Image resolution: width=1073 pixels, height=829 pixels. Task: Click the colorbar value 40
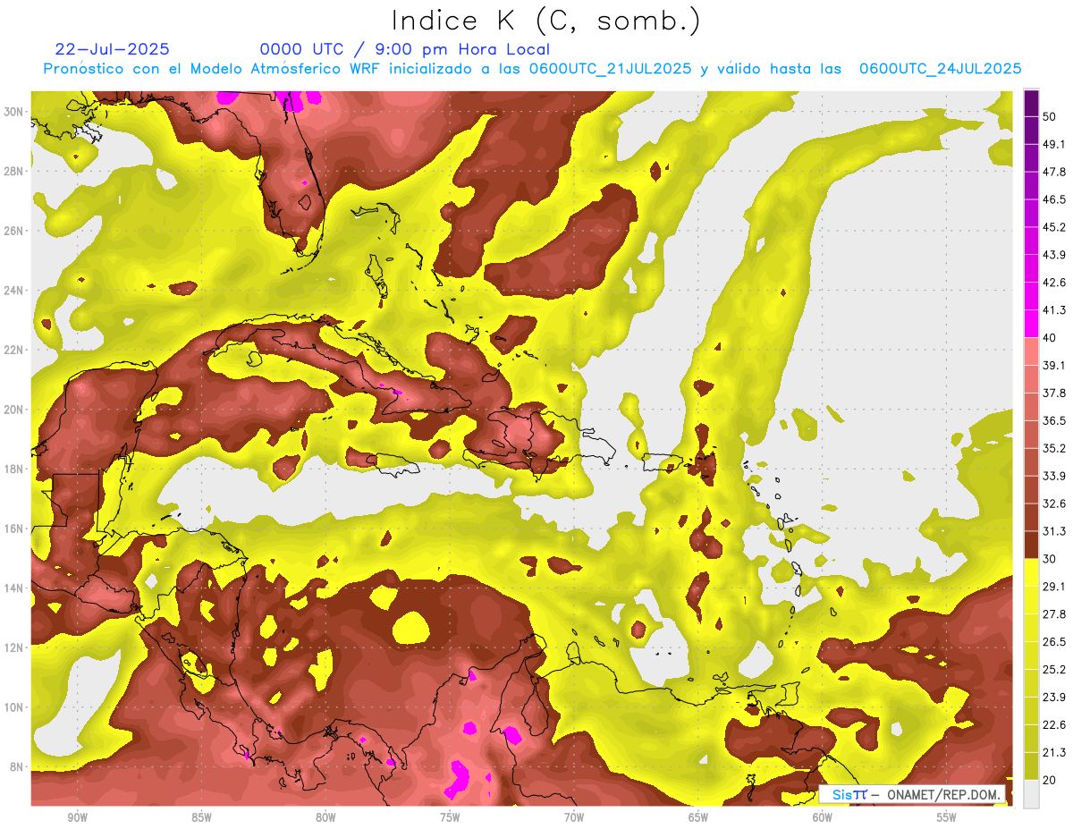click(x=1052, y=338)
